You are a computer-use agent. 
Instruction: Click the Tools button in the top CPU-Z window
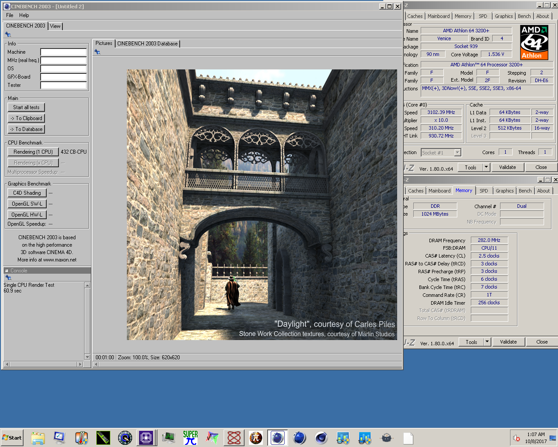click(471, 167)
